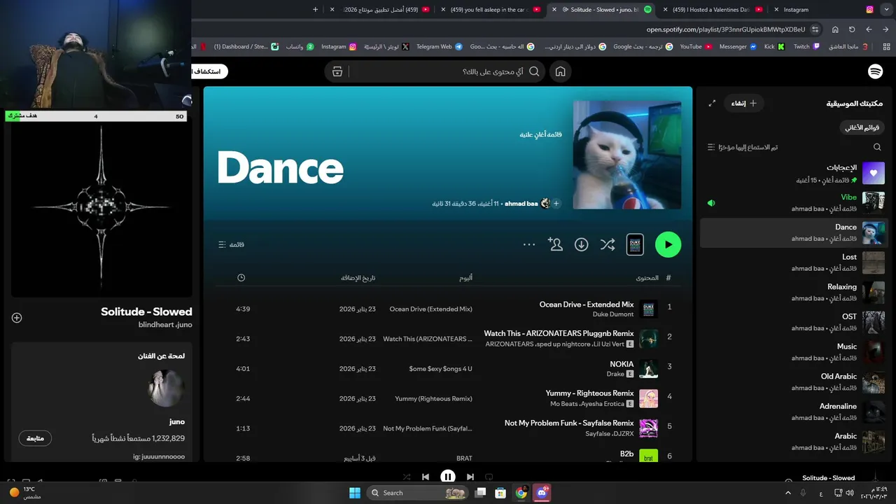Image resolution: width=896 pixels, height=504 pixels.
Task: Sort tracks by the duration clock icon
Action: [241, 278]
